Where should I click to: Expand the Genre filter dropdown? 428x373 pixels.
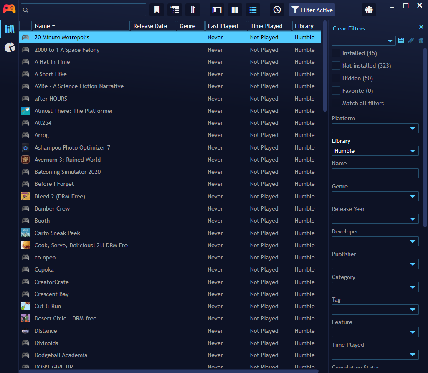375,196
